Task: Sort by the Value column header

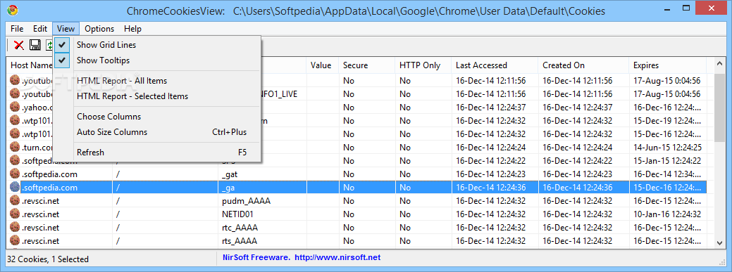Action: click(x=323, y=65)
